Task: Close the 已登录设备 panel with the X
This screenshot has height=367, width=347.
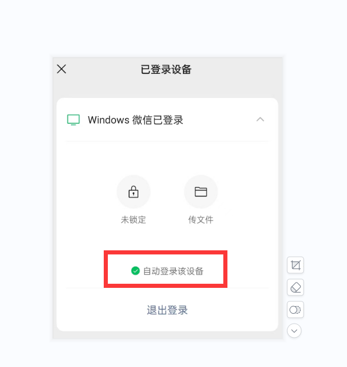Action: (62, 69)
